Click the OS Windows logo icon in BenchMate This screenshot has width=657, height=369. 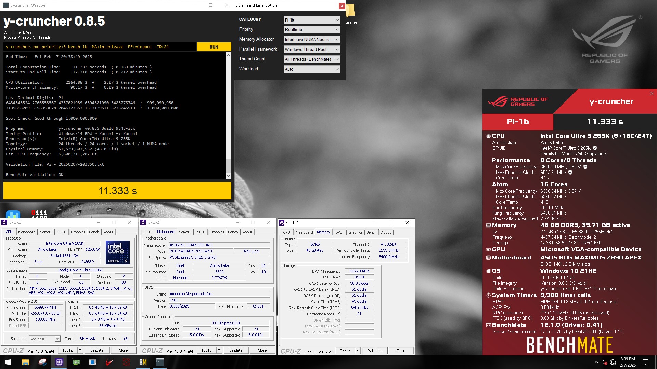coord(489,271)
